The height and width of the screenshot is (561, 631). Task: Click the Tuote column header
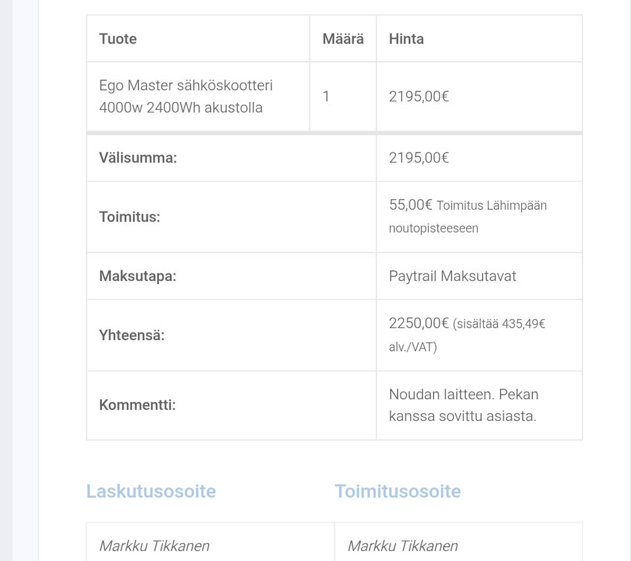118,39
